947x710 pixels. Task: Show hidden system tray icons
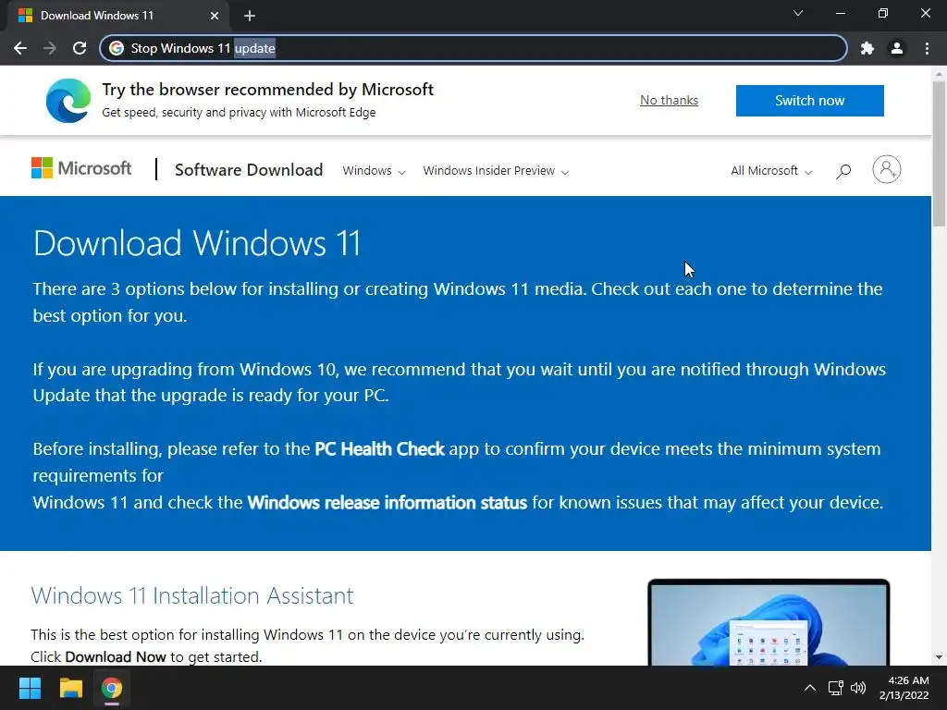click(810, 688)
